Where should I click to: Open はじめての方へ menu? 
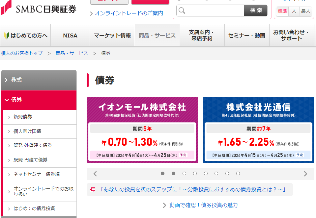click(26, 36)
